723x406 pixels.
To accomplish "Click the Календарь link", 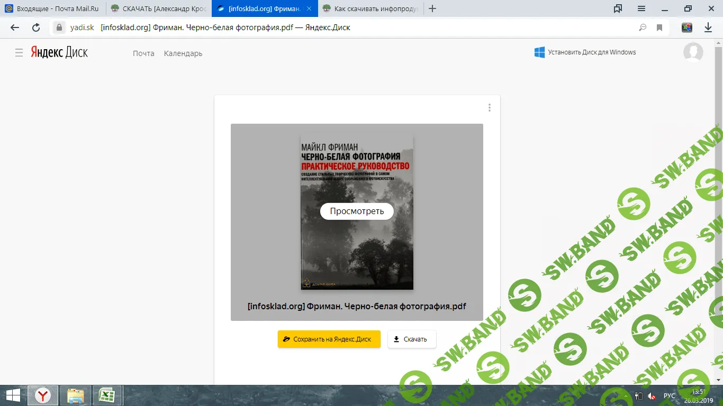I will 183,53.
